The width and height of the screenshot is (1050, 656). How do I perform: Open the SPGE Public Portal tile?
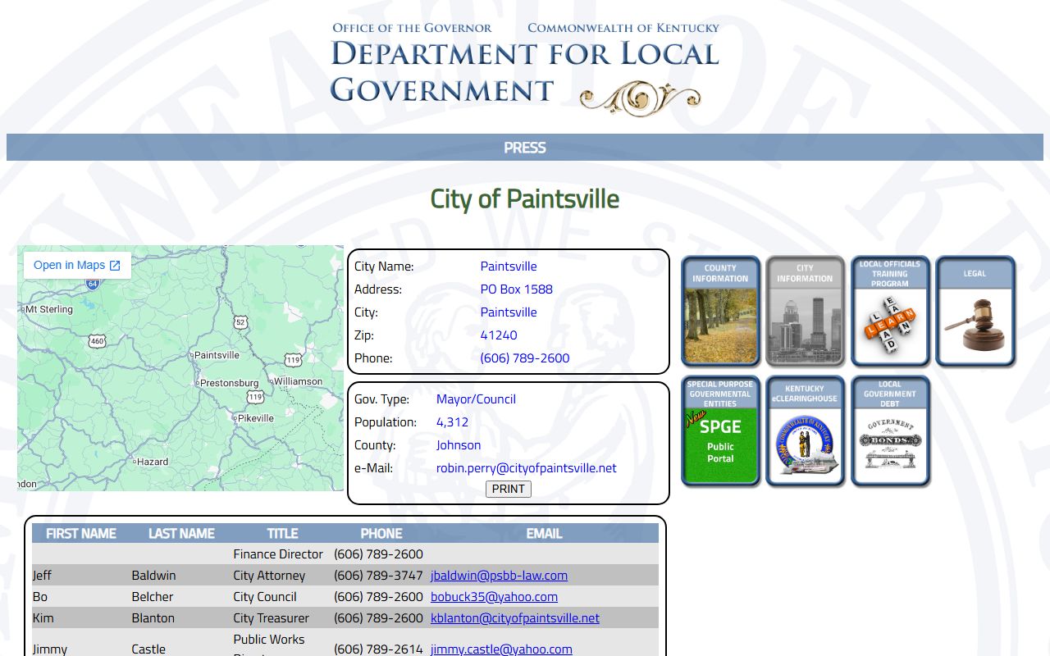pos(720,431)
